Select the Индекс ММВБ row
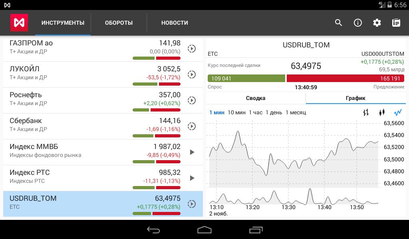The image size is (409, 239). (103, 152)
